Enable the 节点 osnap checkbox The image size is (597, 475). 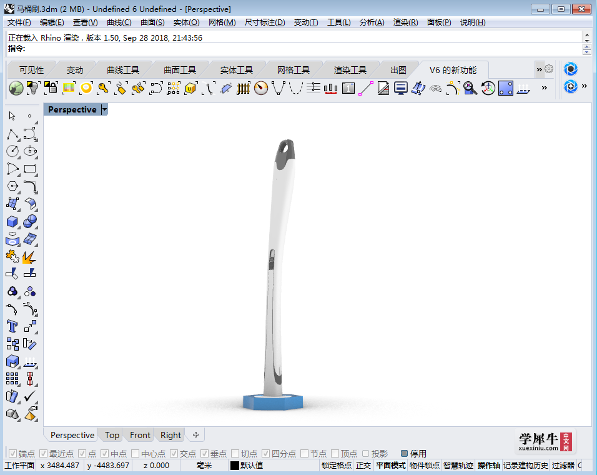tap(305, 453)
